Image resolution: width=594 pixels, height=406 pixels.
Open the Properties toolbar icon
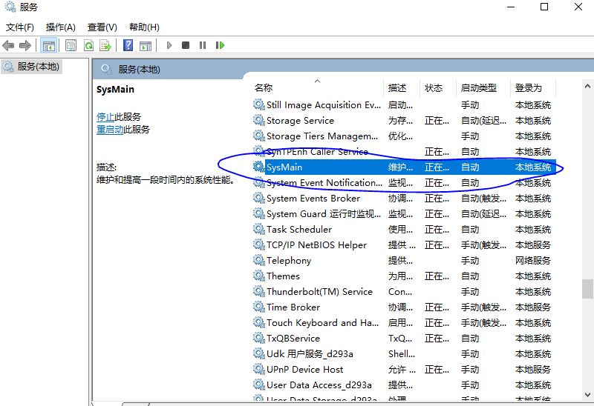pos(71,45)
